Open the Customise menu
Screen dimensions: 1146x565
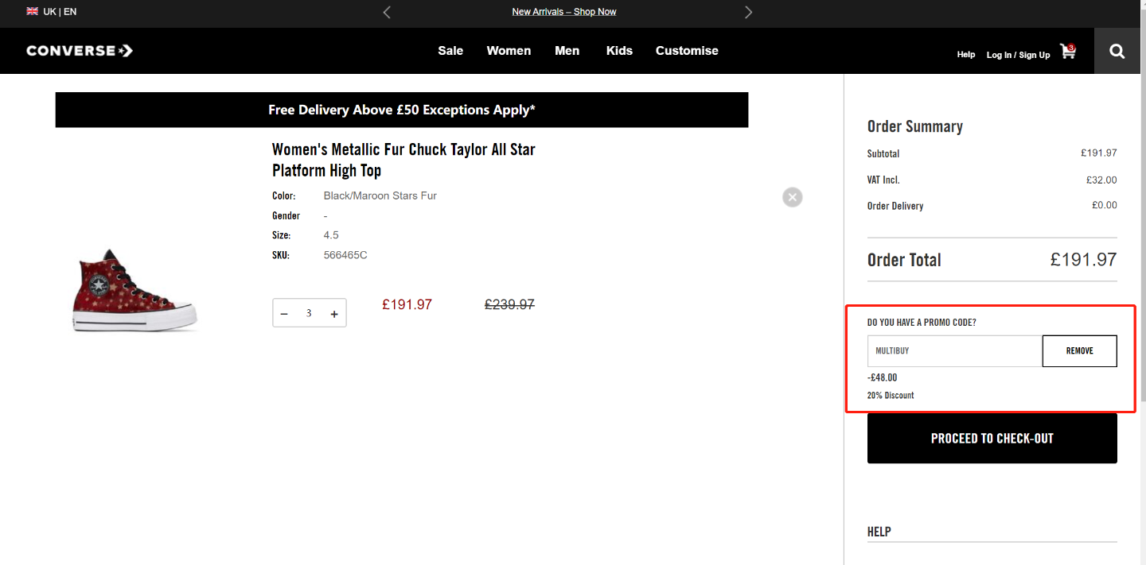tap(687, 51)
